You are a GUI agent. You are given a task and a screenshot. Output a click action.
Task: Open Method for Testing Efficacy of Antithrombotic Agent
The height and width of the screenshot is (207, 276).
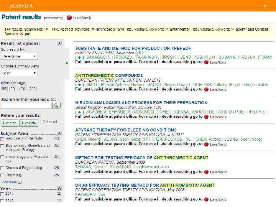tap(142, 158)
